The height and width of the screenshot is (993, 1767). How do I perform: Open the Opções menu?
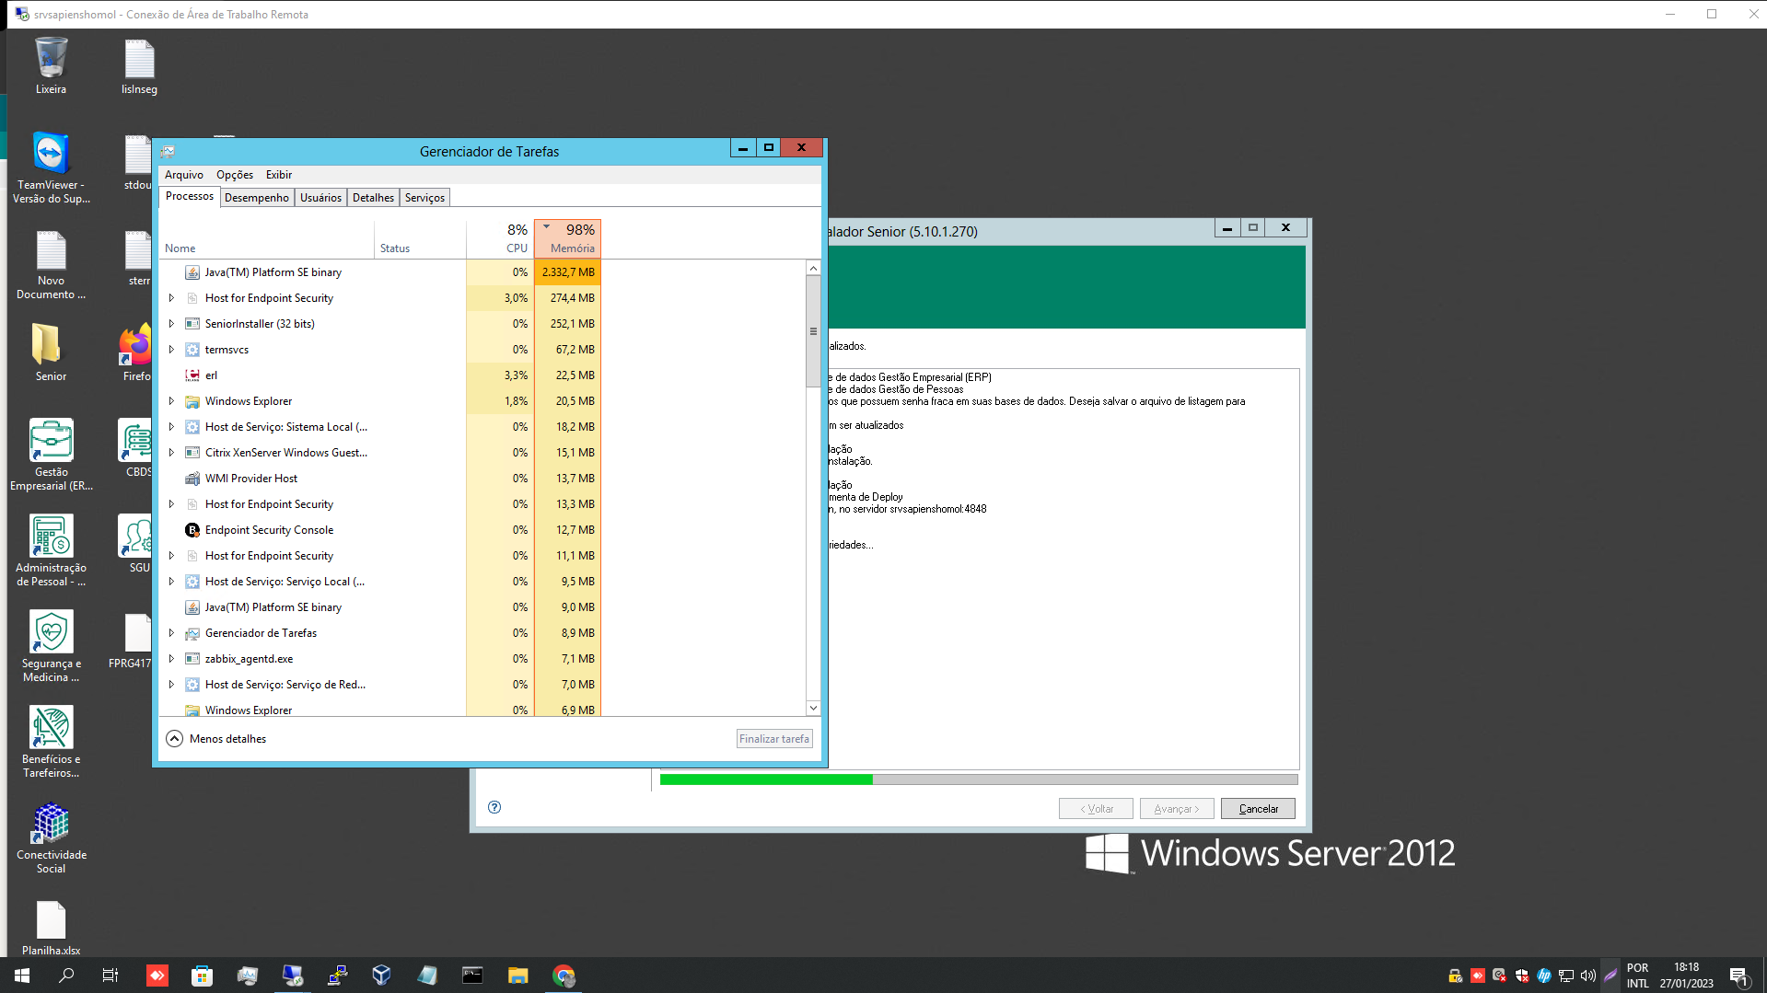coord(235,175)
